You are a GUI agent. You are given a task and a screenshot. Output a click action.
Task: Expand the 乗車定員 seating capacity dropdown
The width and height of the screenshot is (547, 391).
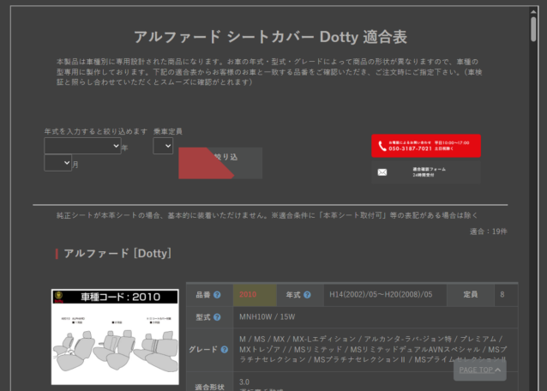(x=163, y=147)
